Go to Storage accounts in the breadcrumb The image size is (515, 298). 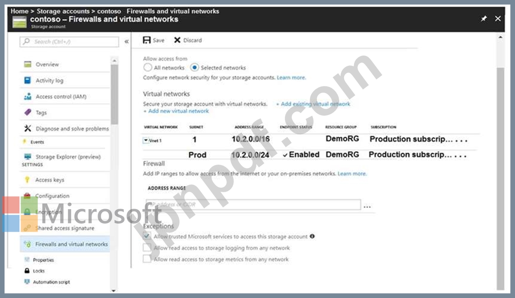63,11
